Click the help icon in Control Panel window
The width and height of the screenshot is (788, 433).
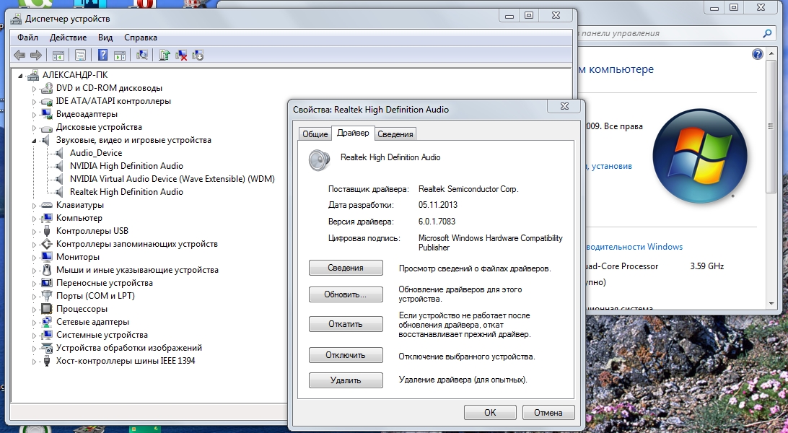click(x=758, y=54)
